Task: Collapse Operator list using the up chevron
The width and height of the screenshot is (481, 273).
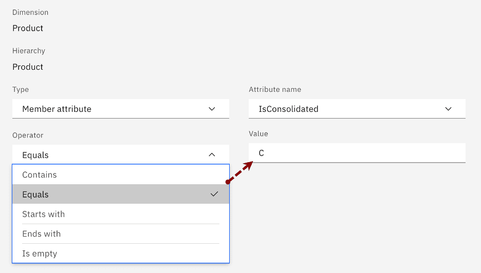Action: pyautogui.click(x=212, y=154)
